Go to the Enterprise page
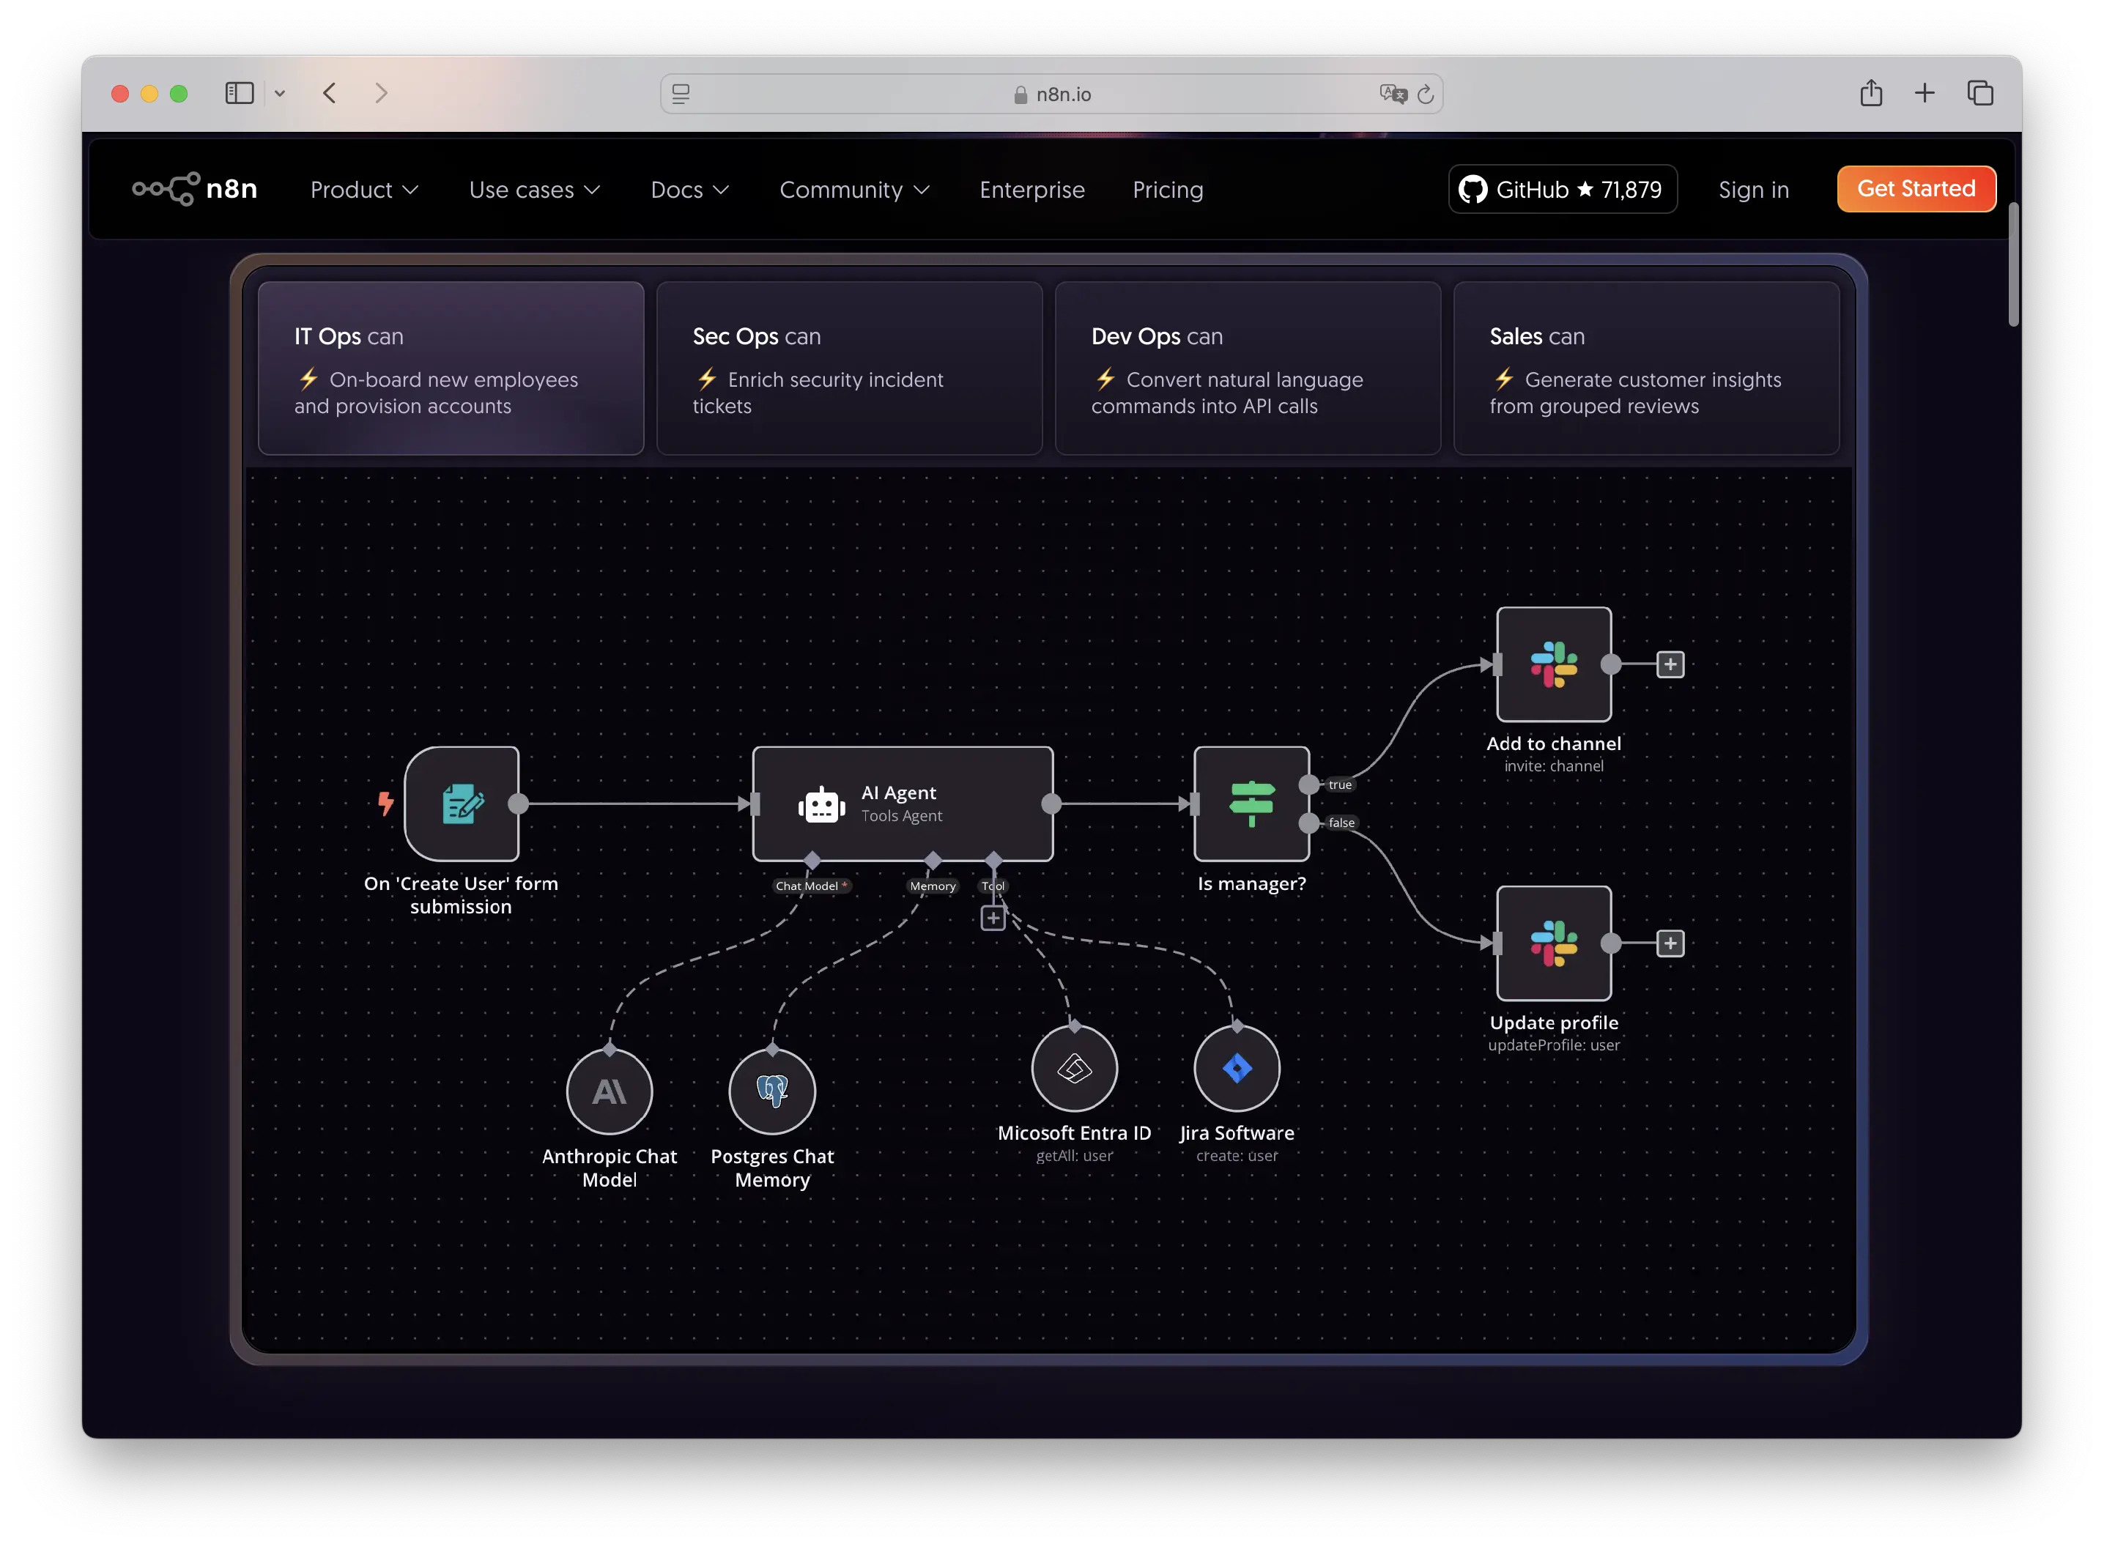The width and height of the screenshot is (2104, 1547). coord(1032,189)
